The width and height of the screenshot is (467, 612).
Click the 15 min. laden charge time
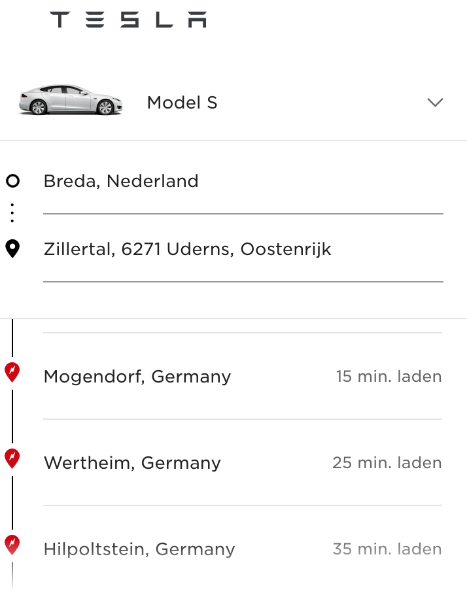tap(389, 377)
